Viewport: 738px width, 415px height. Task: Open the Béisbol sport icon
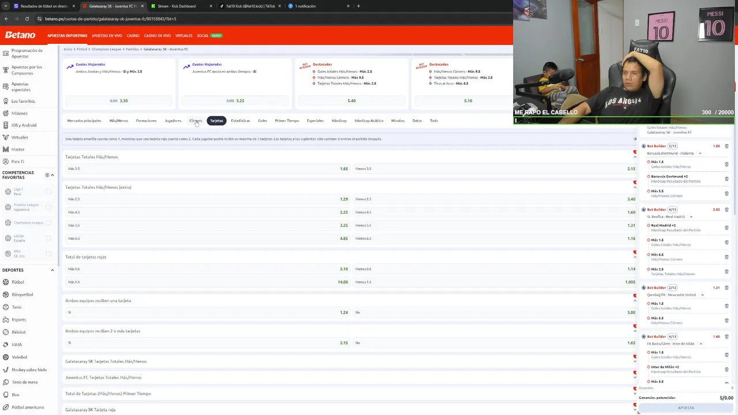(x=6, y=332)
